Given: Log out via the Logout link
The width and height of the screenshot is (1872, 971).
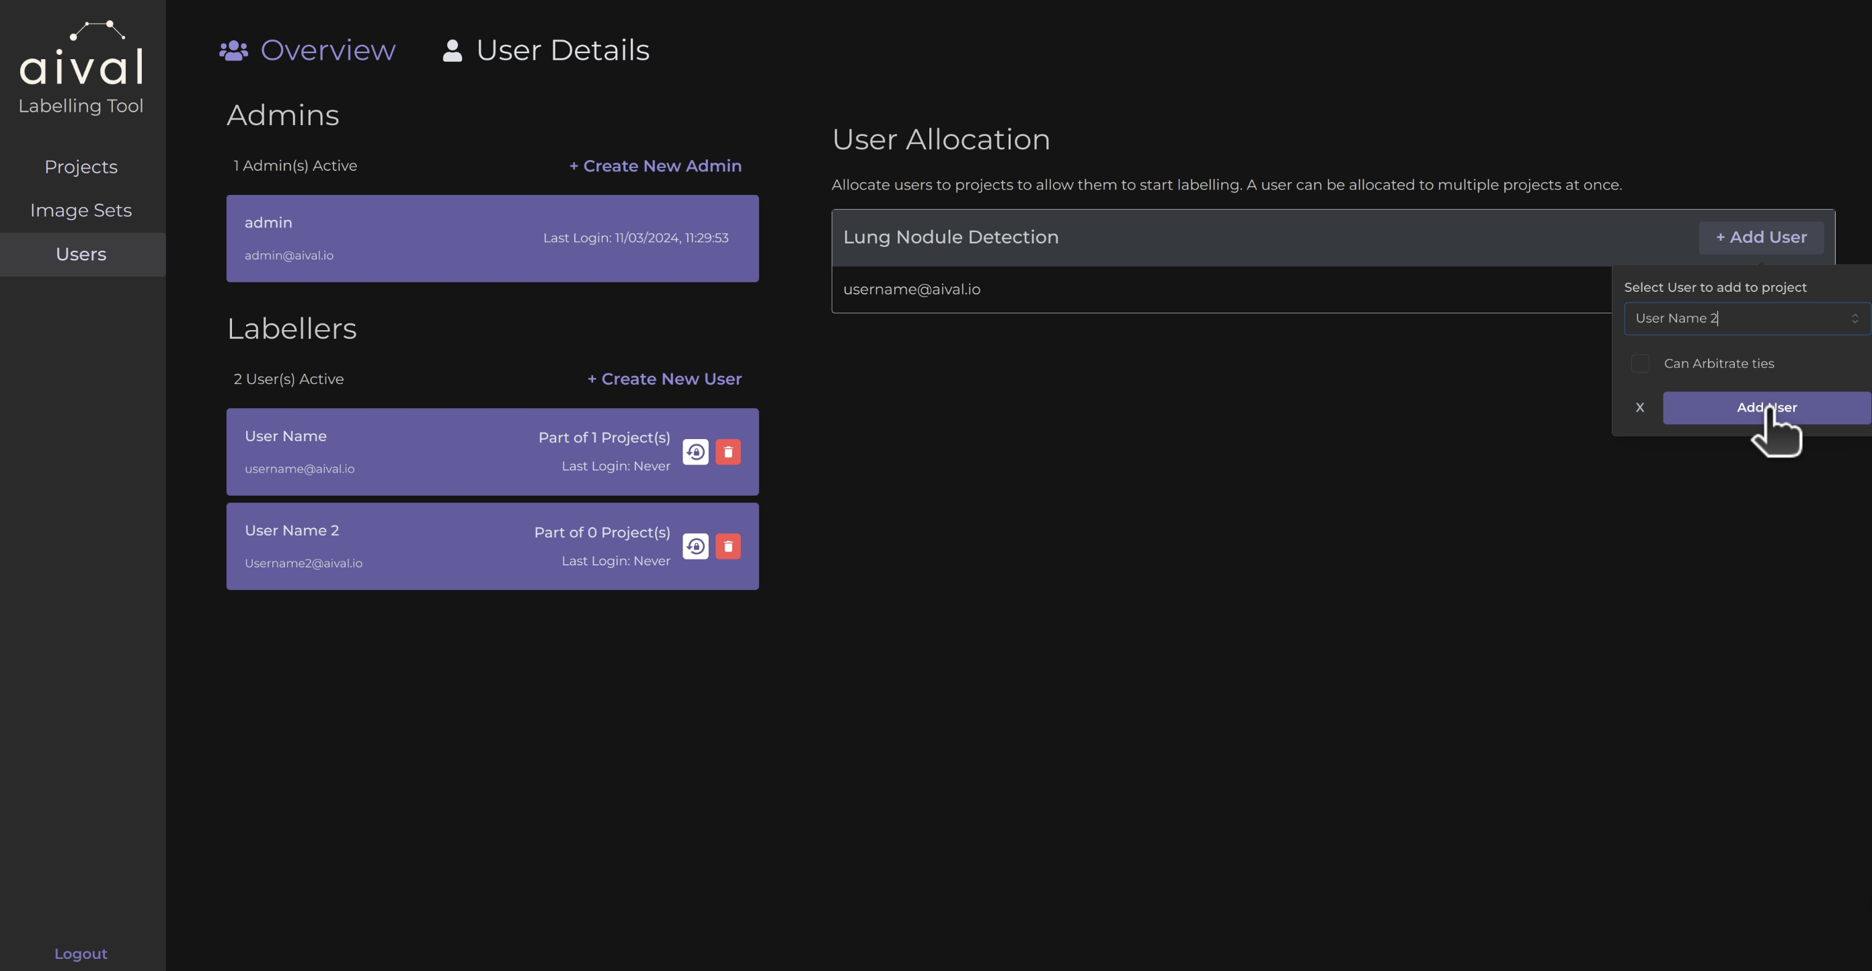Looking at the screenshot, I should (81, 954).
